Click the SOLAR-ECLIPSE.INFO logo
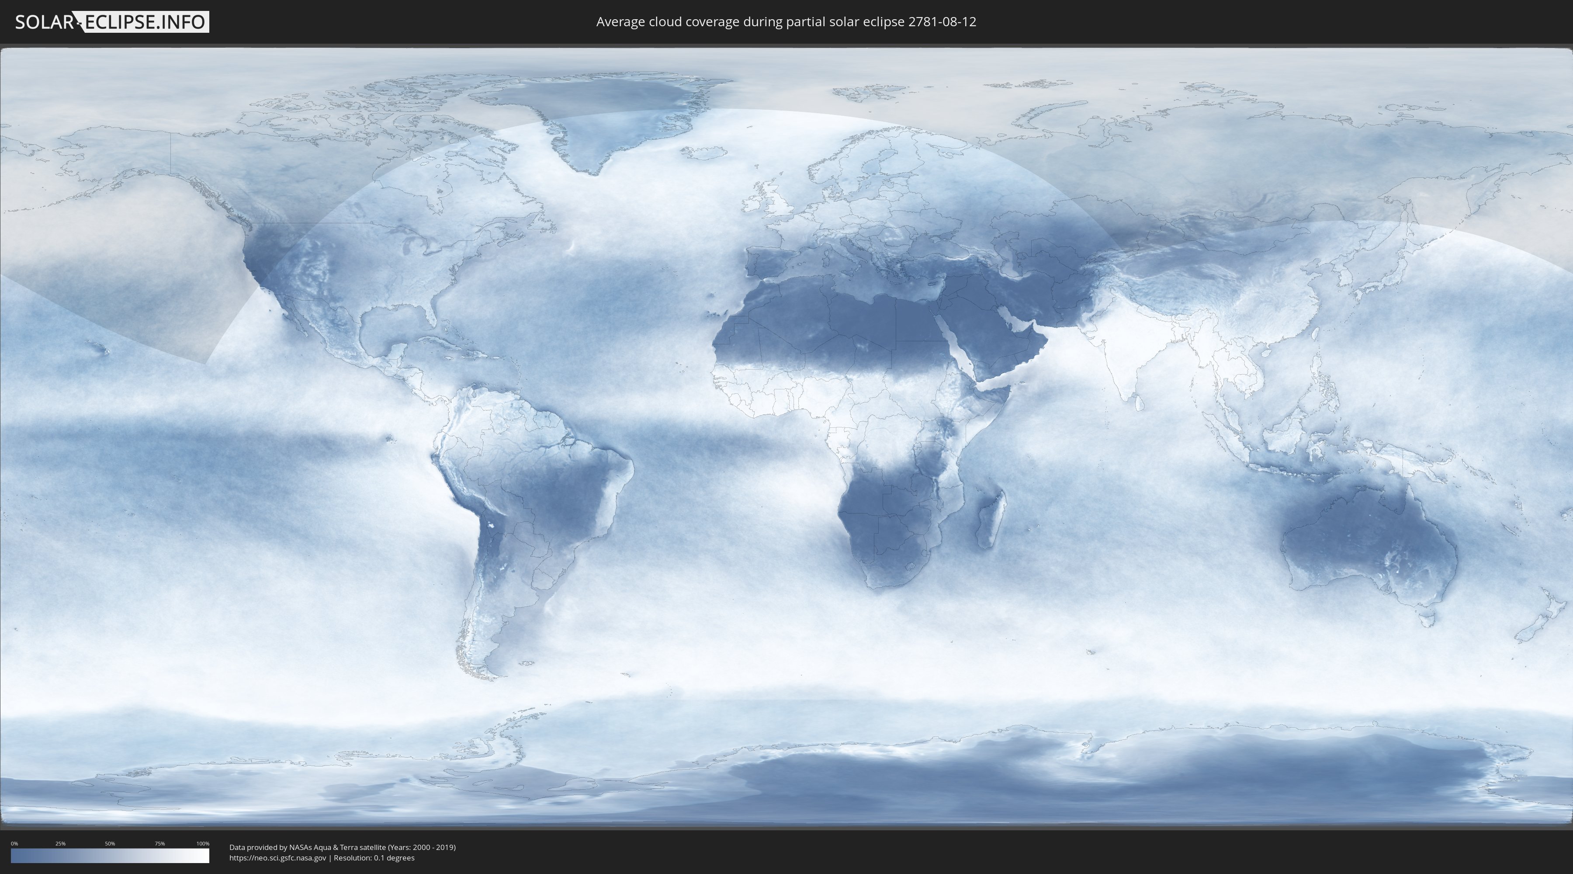 (112, 22)
